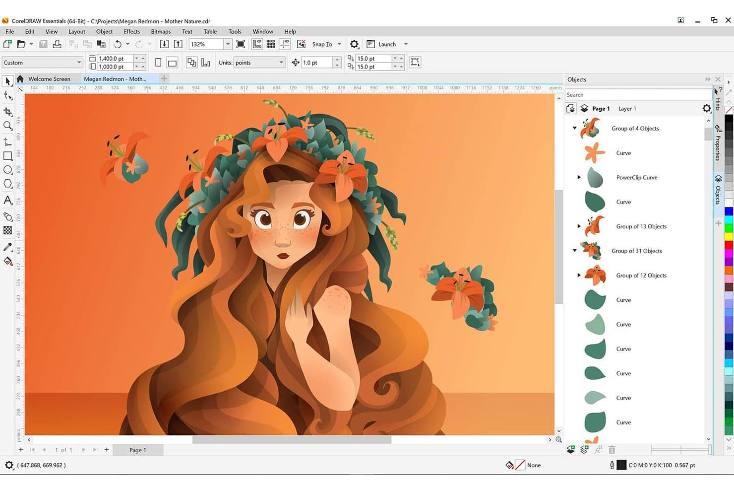Collapse the Group of 4 Objects
This screenshot has width=734, height=490.
[575, 128]
